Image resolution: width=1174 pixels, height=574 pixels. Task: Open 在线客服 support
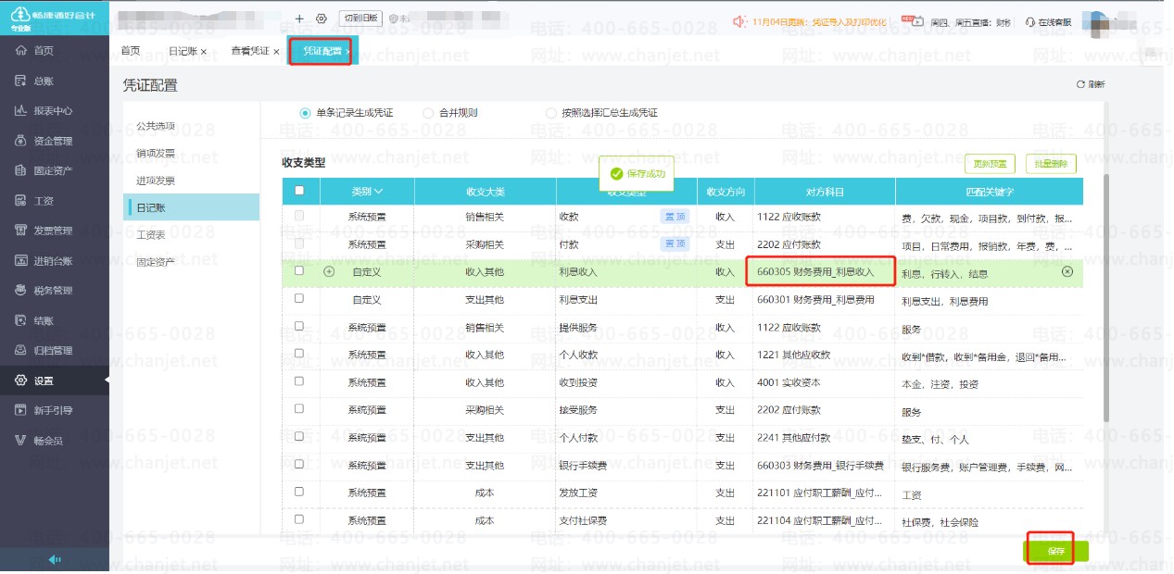tap(1048, 21)
